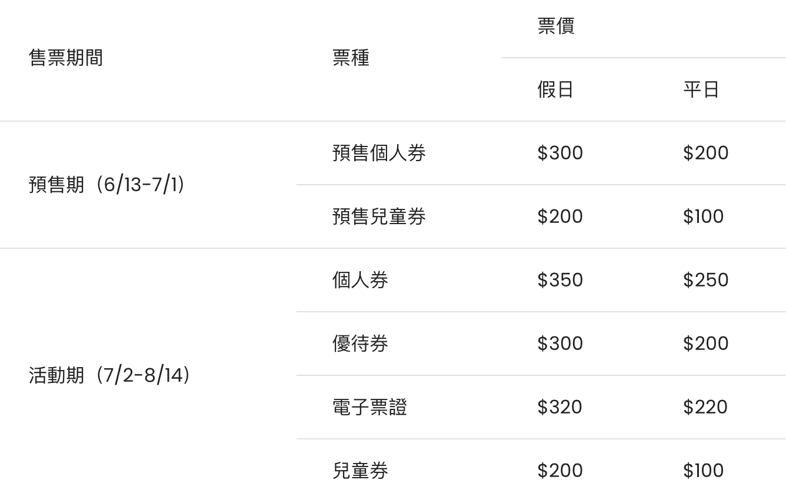The height and width of the screenshot is (500, 786).
Task: Select the 預售個人券 ticket type
Action: [x=379, y=153]
